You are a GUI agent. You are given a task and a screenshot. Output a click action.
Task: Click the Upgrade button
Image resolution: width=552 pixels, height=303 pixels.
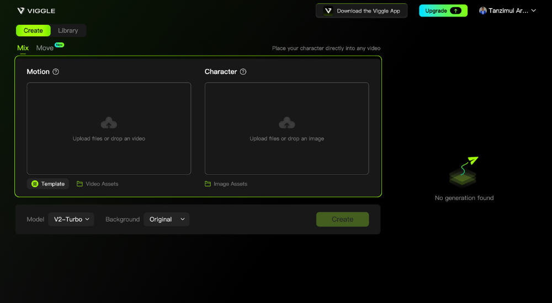443,10
